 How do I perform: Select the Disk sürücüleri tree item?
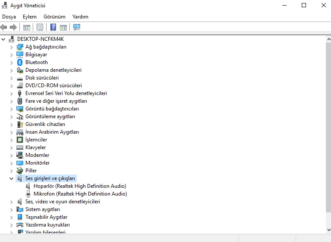coord(42,78)
